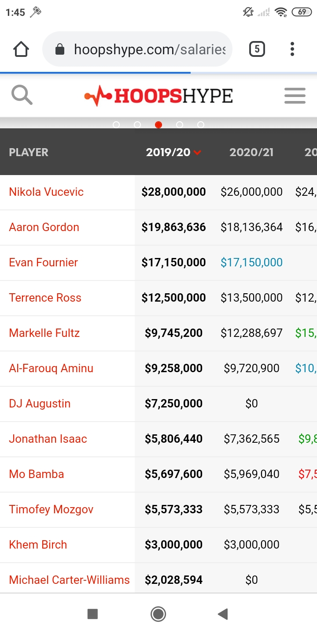Screen dimensions: 317x635
Task: Tap Android home circle button
Action: [158, 614]
